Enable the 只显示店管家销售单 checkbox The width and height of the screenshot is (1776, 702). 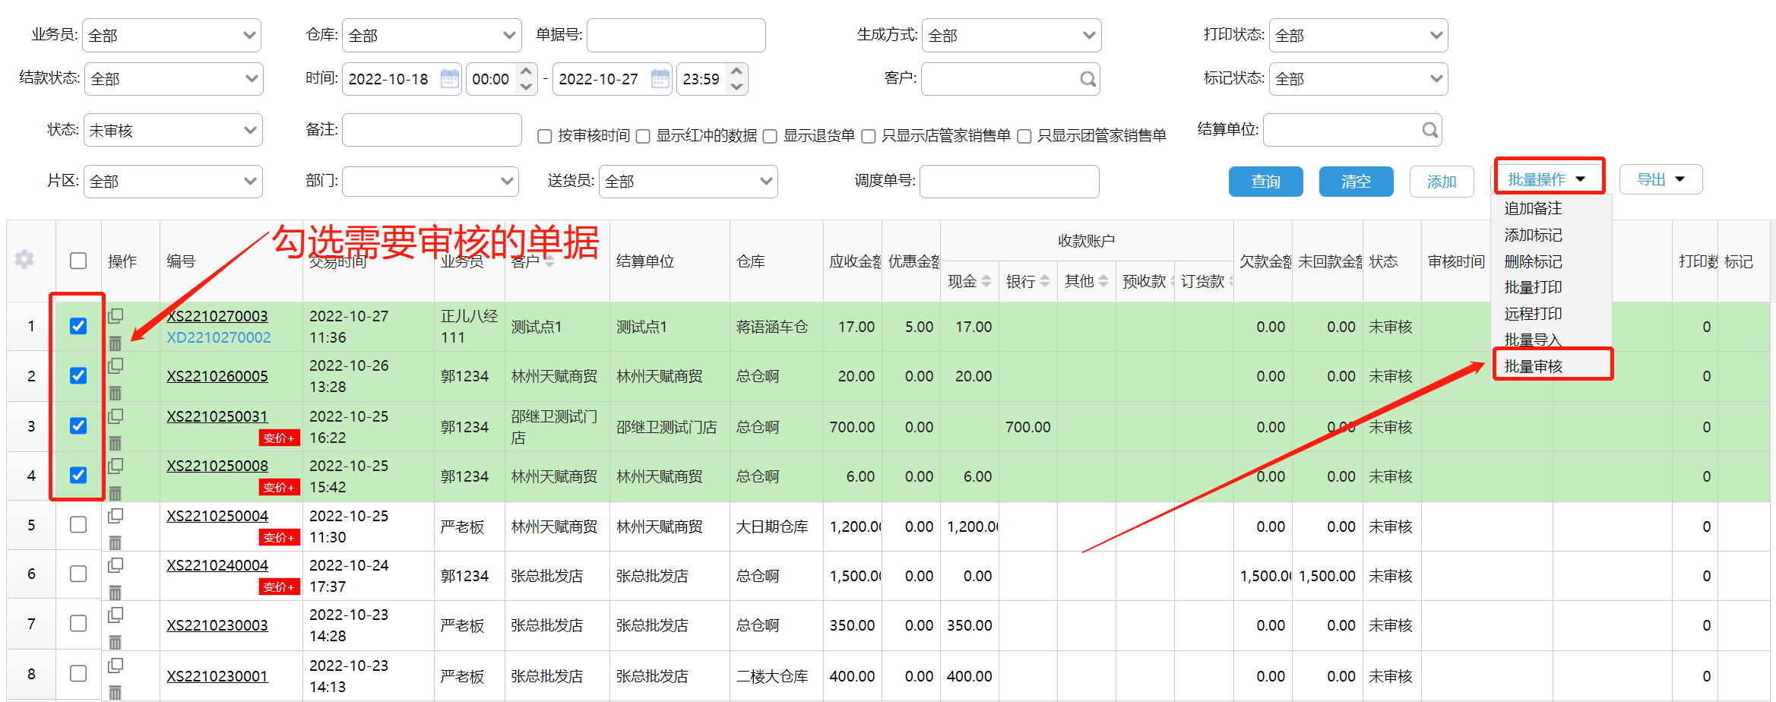(x=869, y=136)
